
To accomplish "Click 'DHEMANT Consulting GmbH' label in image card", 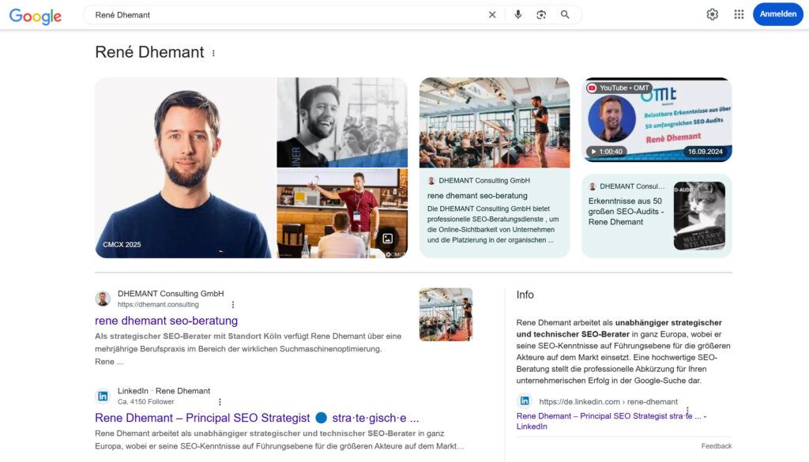I will (484, 181).
